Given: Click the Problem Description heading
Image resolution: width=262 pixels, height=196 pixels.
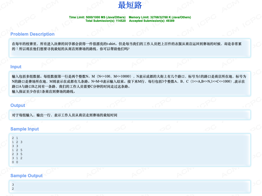Looking at the screenshot, I should tap(32, 34).
